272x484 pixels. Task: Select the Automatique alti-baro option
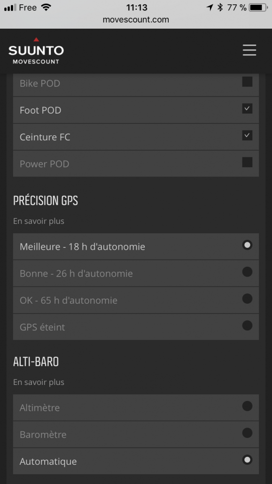click(136, 461)
